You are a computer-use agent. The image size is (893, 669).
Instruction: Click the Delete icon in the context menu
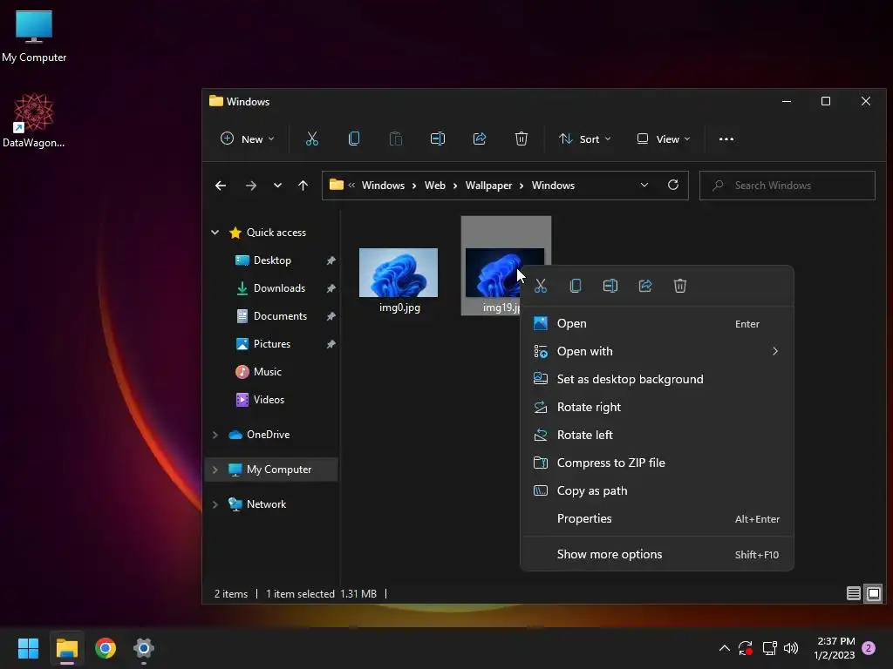pos(680,286)
